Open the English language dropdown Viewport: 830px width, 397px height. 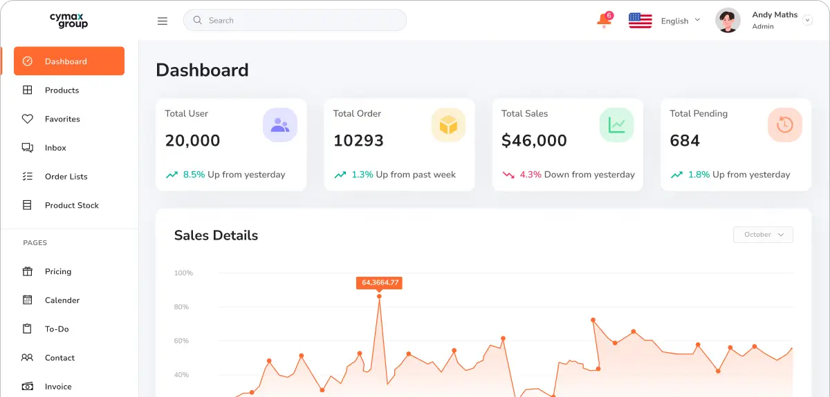(x=680, y=21)
